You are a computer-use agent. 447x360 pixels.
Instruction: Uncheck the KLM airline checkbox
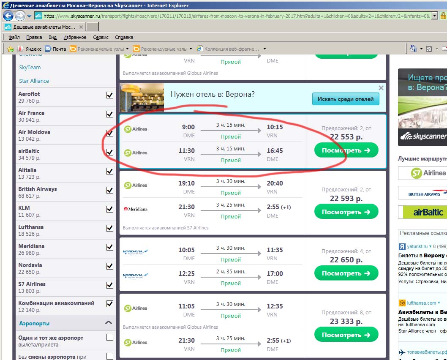[x=110, y=209]
